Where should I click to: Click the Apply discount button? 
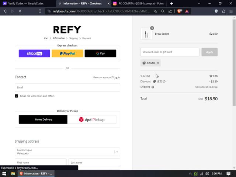click(209, 52)
